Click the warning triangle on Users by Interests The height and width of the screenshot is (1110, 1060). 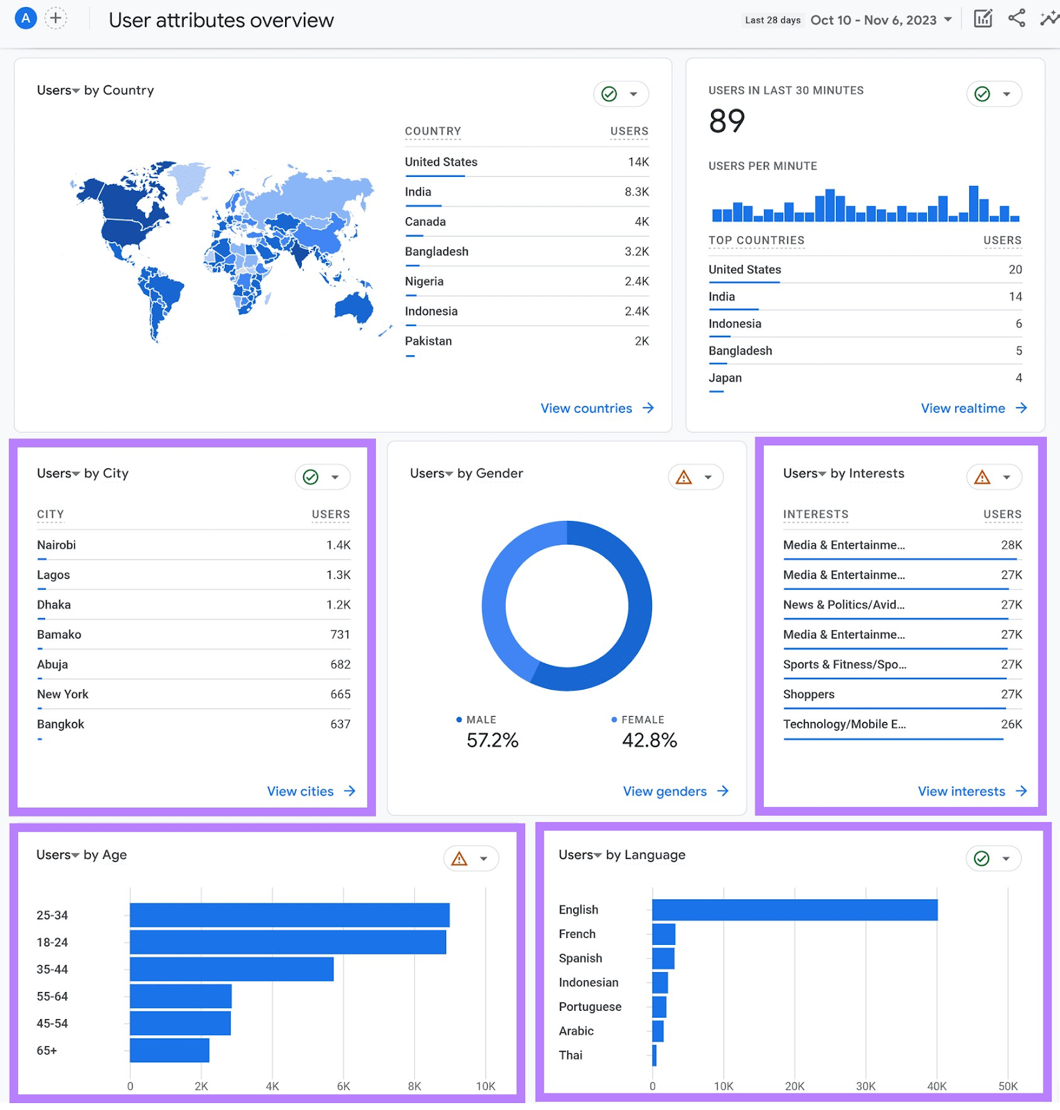point(982,477)
